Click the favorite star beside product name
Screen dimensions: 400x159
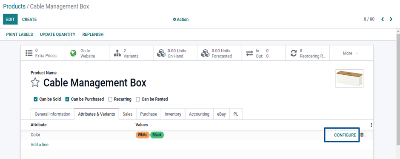(x=35, y=82)
